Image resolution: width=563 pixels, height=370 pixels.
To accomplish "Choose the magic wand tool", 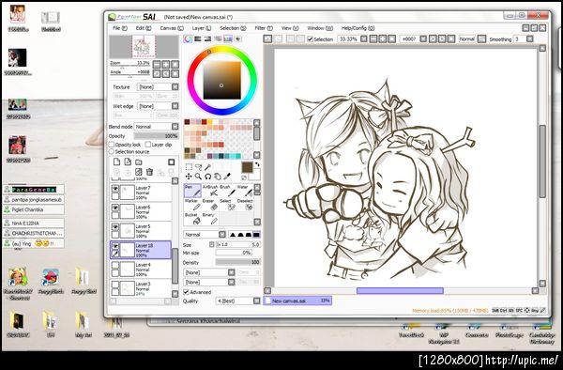I will tap(207, 167).
